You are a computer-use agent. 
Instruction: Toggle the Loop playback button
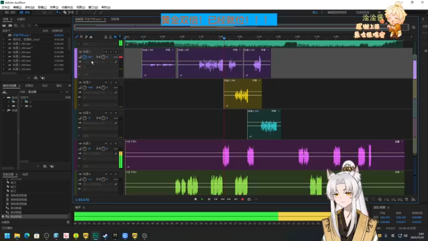tap(249, 199)
